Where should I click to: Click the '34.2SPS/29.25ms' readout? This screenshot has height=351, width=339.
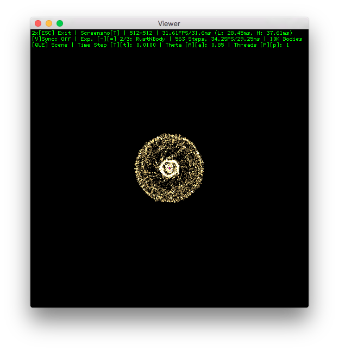pyautogui.click(x=235, y=39)
